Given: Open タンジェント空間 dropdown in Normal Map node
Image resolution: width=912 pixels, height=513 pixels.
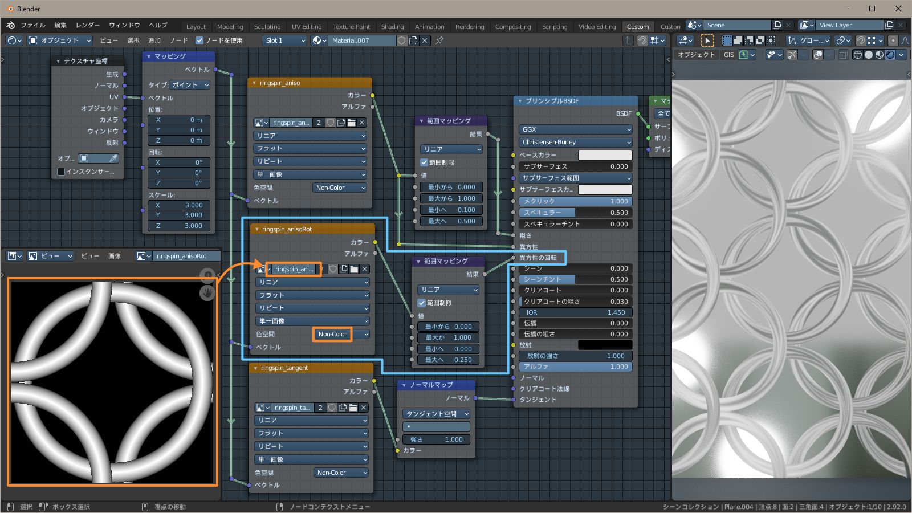Looking at the screenshot, I should (436, 414).
